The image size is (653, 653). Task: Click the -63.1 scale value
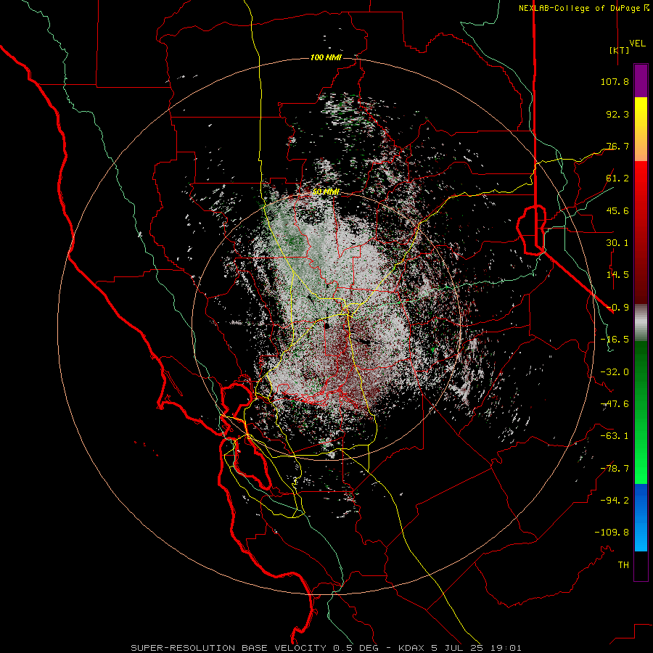(615, 436)
